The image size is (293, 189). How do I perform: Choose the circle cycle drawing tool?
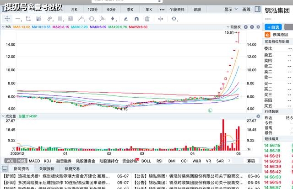click(x=92, y=19)
